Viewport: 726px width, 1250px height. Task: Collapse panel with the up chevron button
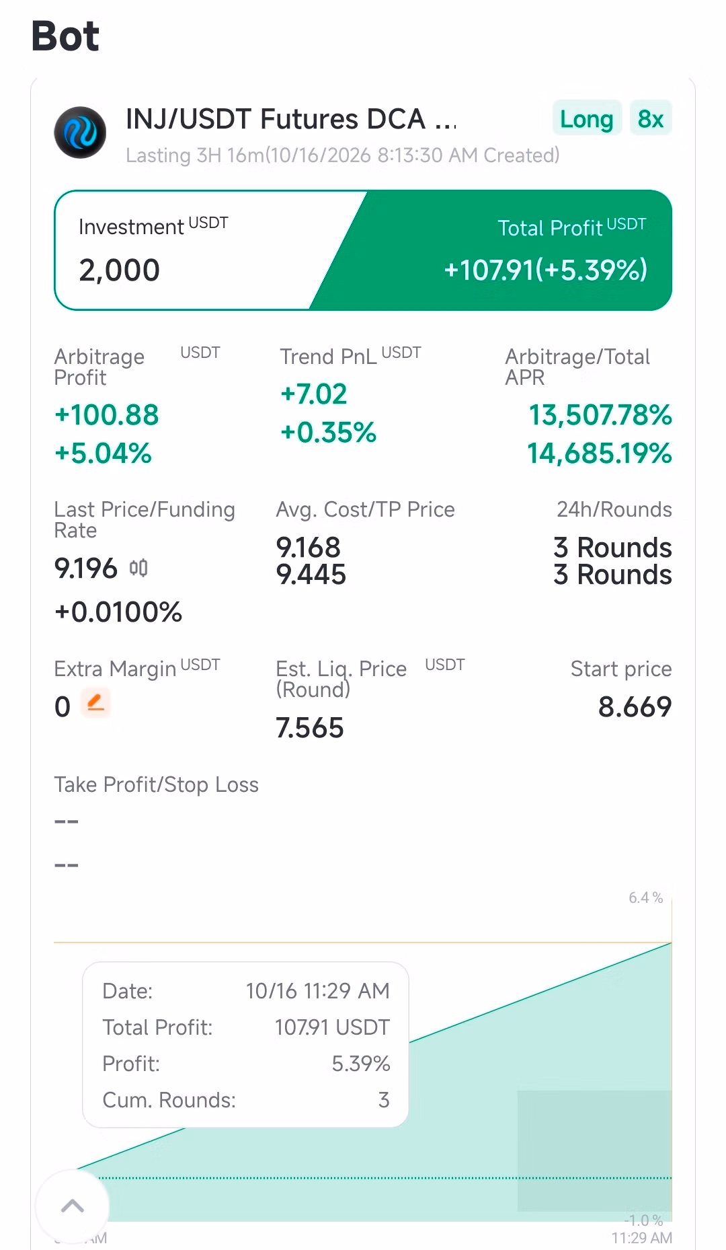(73, 1206)
